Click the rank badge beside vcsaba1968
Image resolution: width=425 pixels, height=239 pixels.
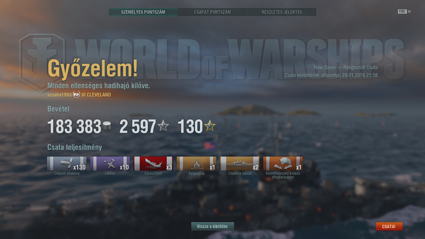(77, 95)
